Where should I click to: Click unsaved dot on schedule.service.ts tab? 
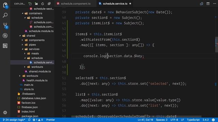[130, 4]
